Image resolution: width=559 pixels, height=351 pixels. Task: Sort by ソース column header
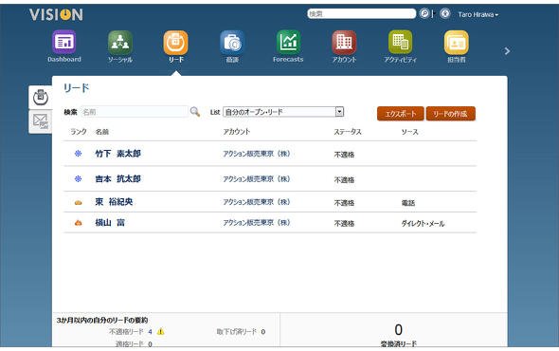click(x=409, y=132)
